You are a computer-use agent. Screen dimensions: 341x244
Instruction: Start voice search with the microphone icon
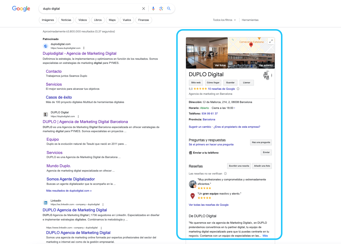pos(153,9)
